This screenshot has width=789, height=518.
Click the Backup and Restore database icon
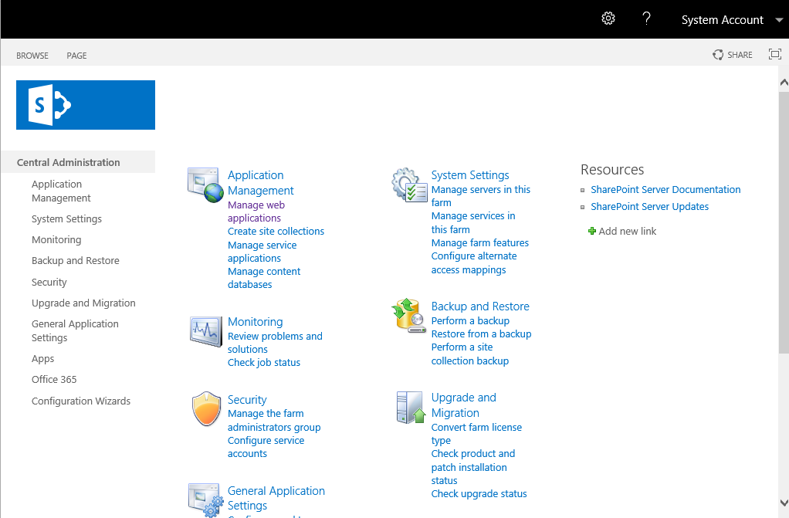408,316
